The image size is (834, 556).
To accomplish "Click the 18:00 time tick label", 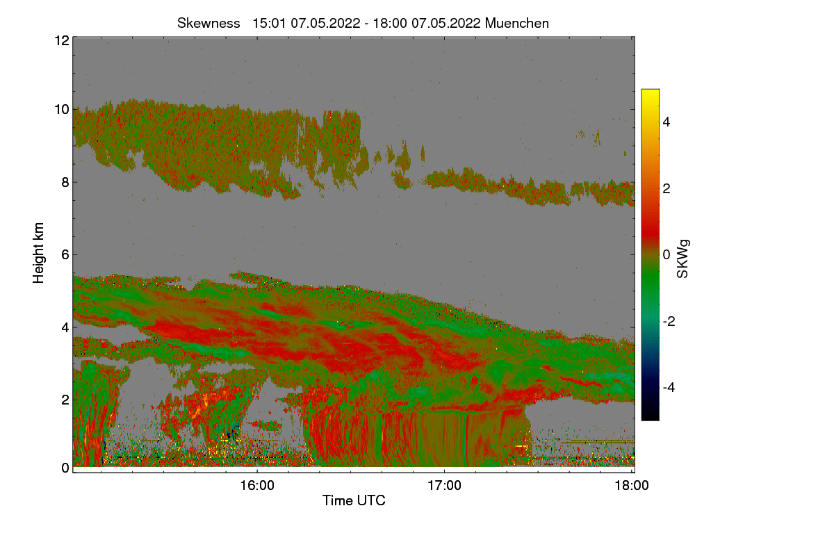I will pos(632,486).
